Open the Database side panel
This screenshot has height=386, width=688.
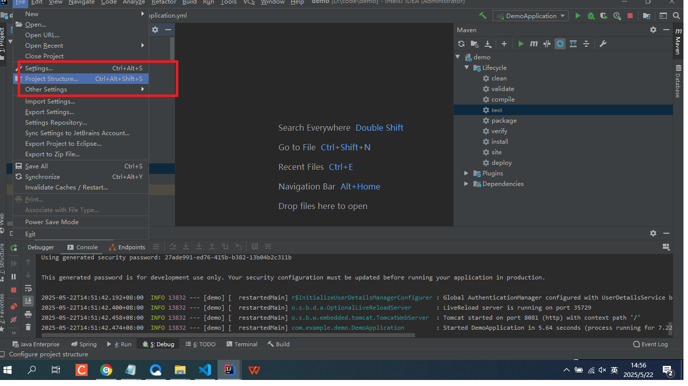click(678, 81)
